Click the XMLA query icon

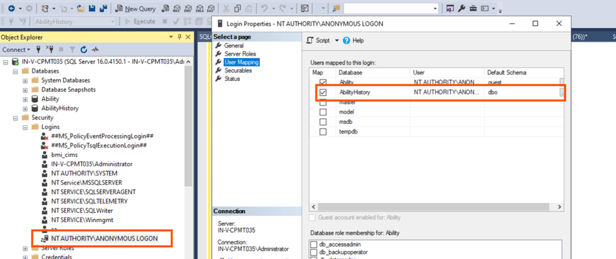coord(200,9)
